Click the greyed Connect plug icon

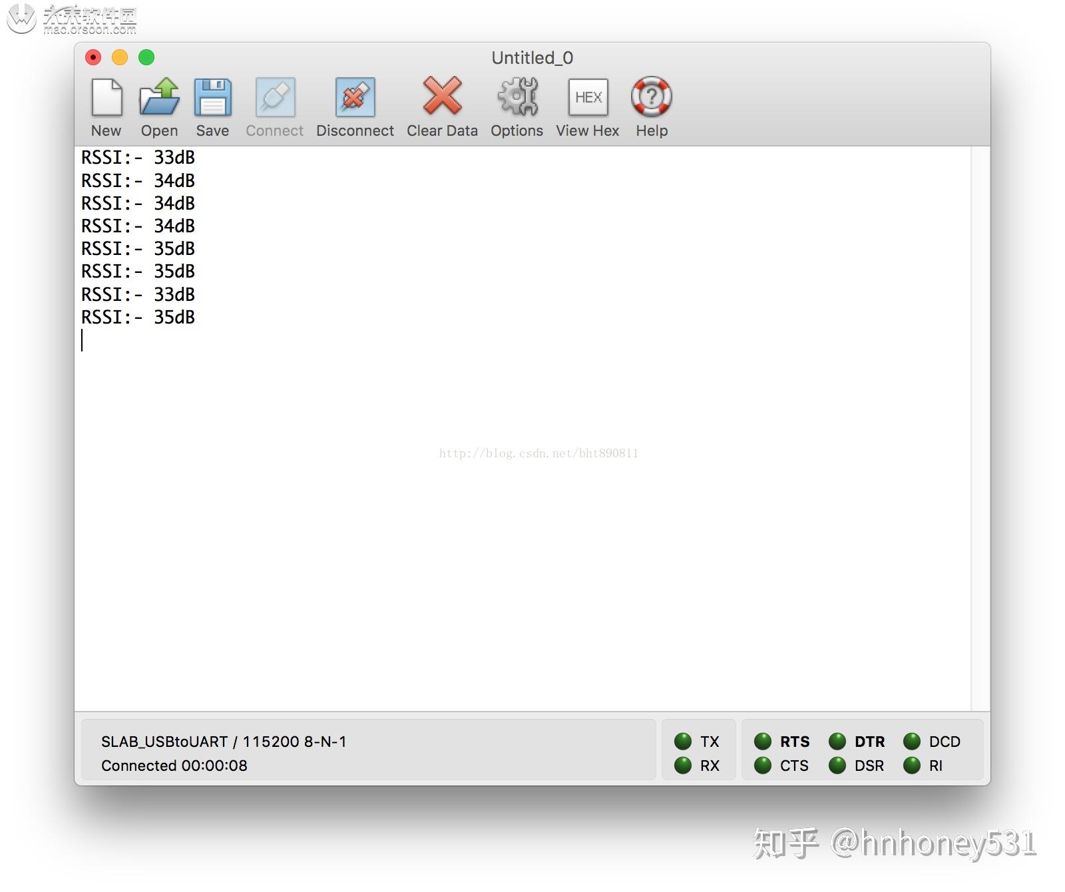point(275,97)
